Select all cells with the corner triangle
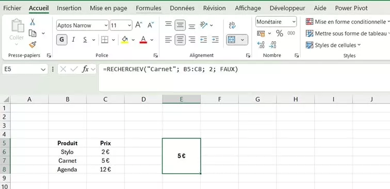 [x=6, y=99]
